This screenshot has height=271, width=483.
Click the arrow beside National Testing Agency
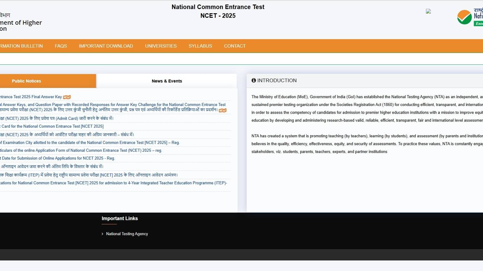click(102, 234)
